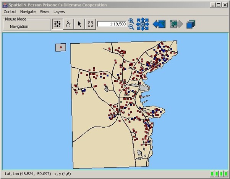Go forward to next map view
The width and height of the screenshot is (230, 179).
pyautogui.click(x=176, y=24)
